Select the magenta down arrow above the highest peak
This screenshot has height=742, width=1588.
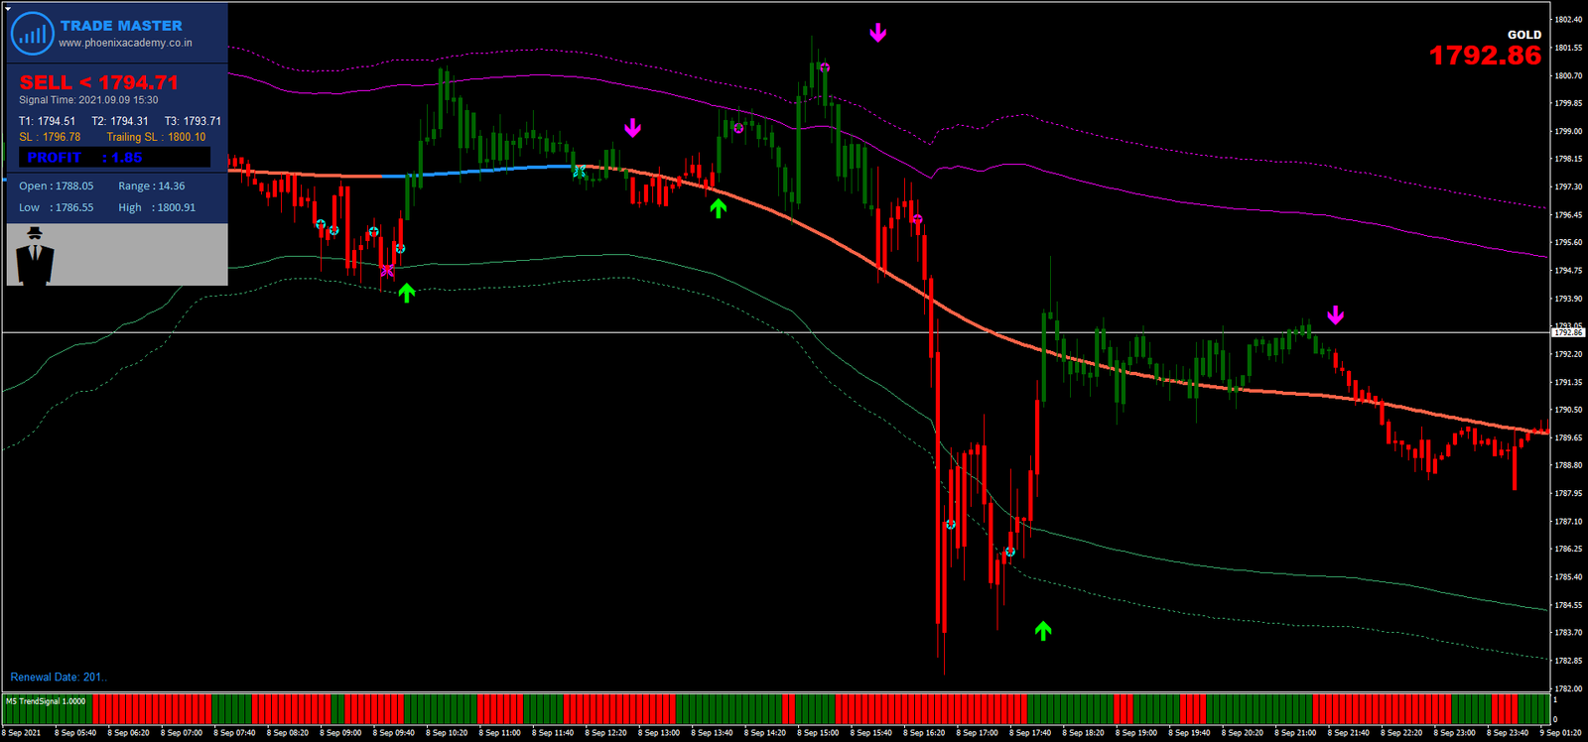coord(878,34)
